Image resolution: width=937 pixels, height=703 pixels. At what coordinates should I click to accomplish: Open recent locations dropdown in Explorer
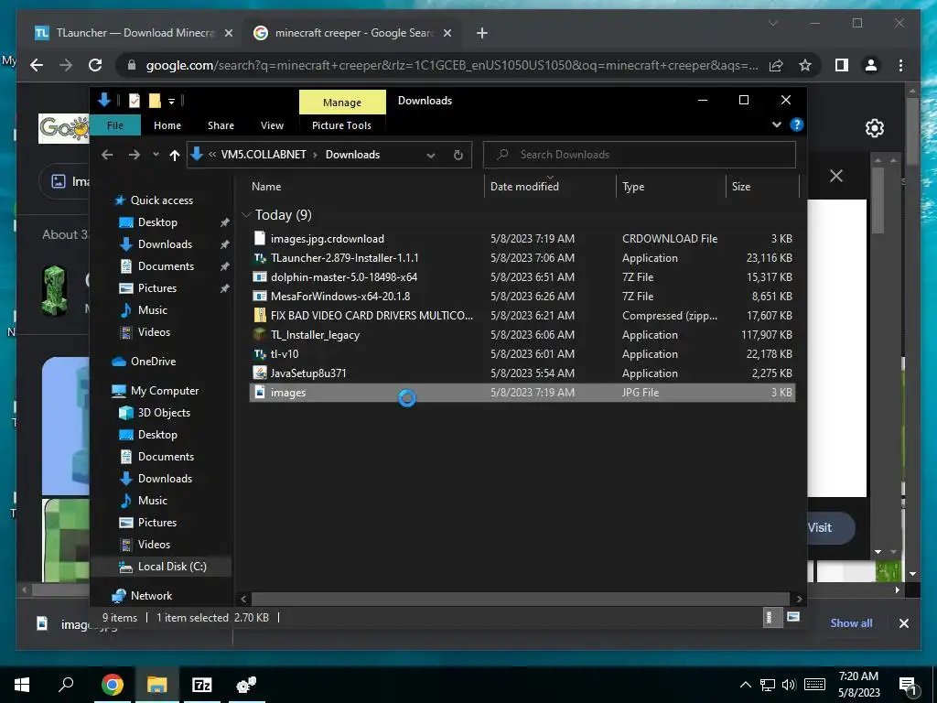156,155
